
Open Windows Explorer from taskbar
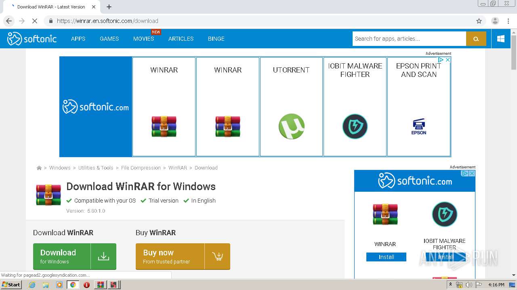(x=46, y=285)
